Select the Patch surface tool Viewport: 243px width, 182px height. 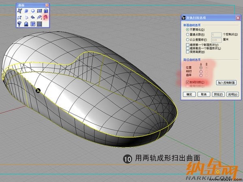(x=33, y=17)
